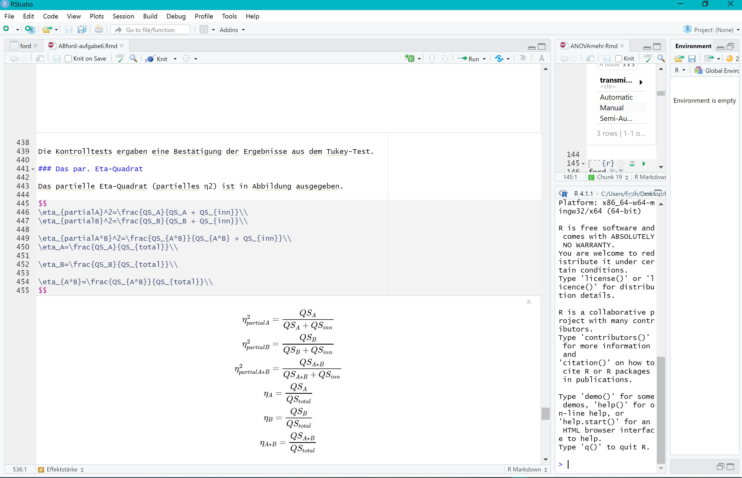Import Dataset icon in Environment pane
Viewport: 742px width, 478px height.
click(709, 58)
